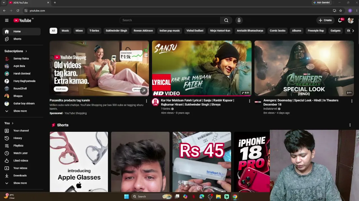359x201 pixels.
Task: Select the Mixes filter chip
Action: pos(79,31)
